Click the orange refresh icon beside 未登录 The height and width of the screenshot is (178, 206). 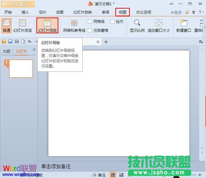point(187,12)
